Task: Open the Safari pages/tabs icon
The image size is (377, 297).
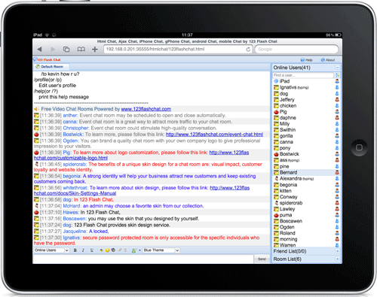Action: tap(66, 50)
